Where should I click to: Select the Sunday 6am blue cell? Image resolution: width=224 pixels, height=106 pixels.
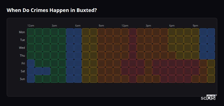(x=78, y=79)
